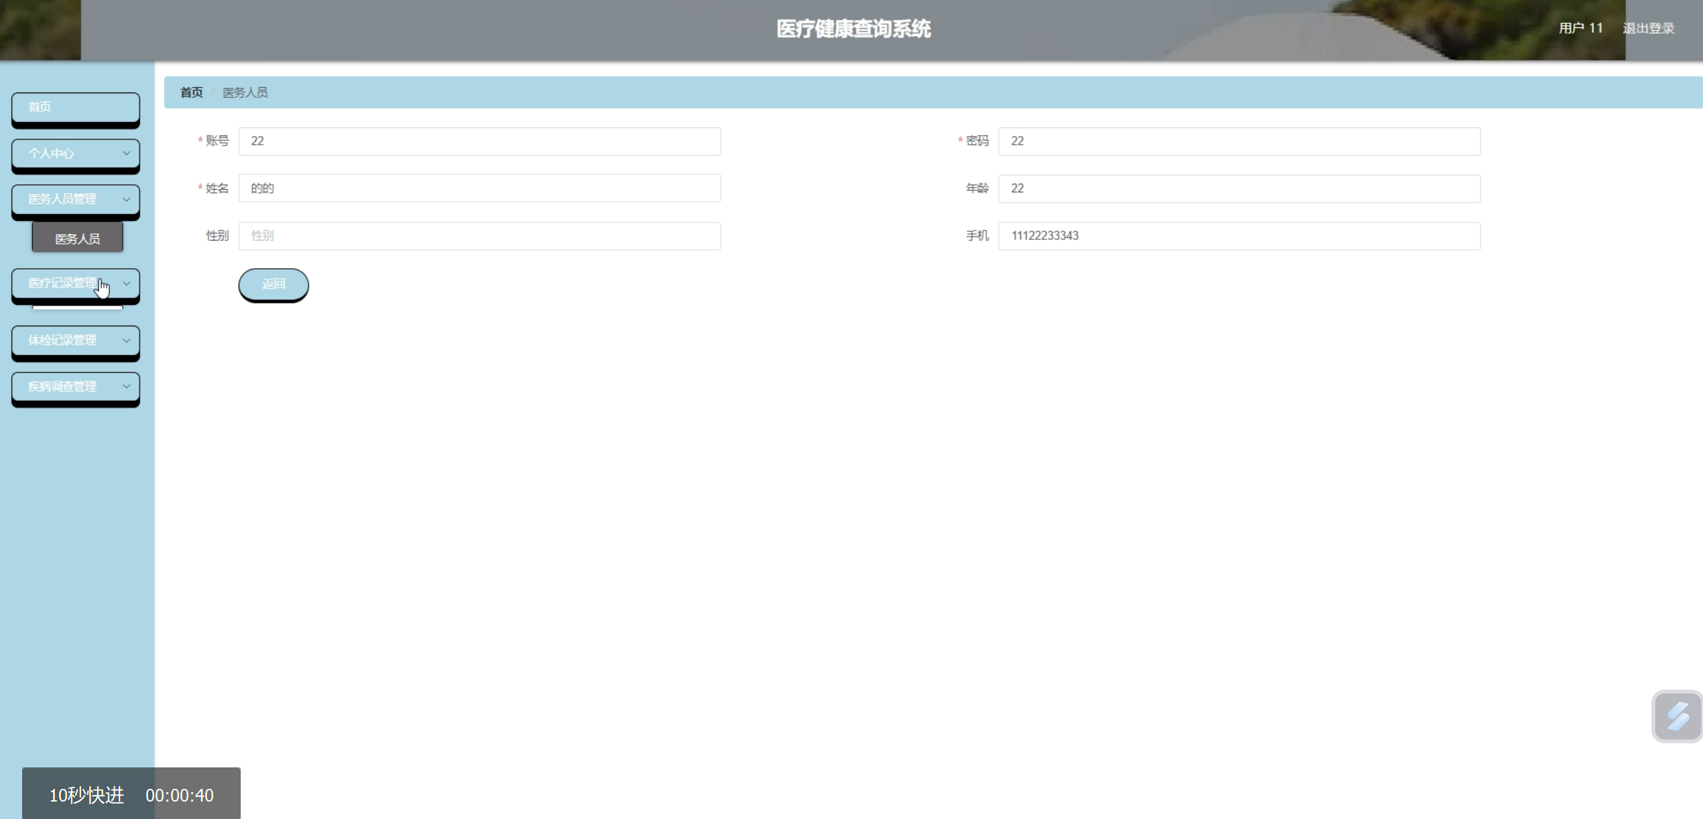Click the 密码 input field

tap(1238, 141)
